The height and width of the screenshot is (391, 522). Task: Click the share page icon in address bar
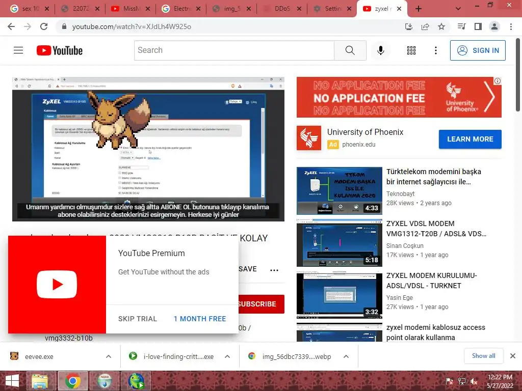pos(425,26)
